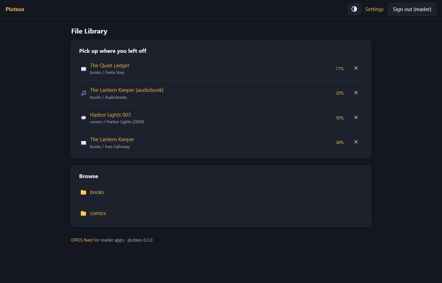The height and width of the screenshot is (283, 442).
Task: Open the Settings link
Action: pos(374,9)
